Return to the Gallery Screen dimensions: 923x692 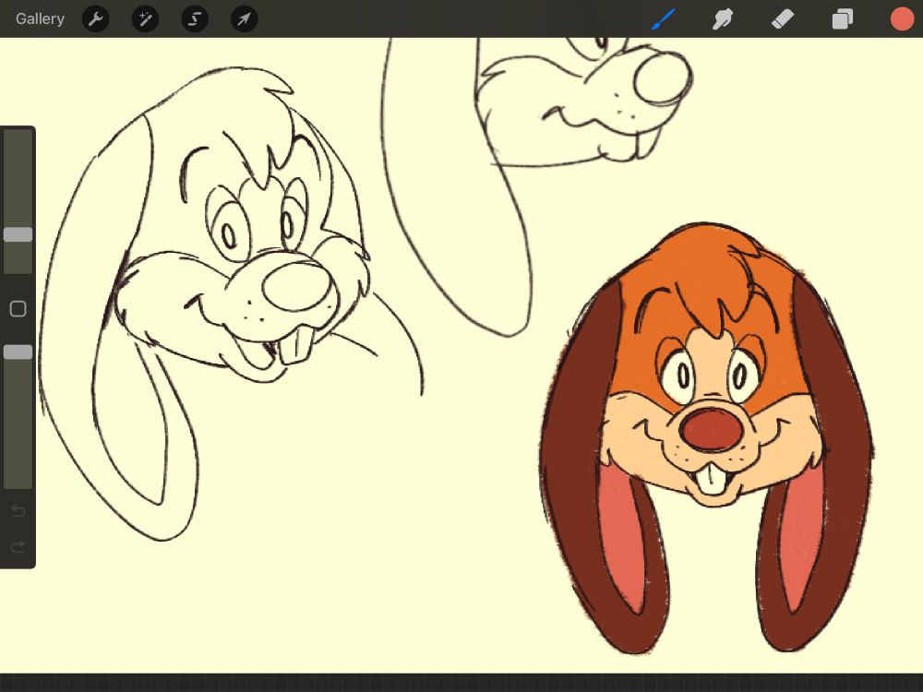[x=40, y=18]
